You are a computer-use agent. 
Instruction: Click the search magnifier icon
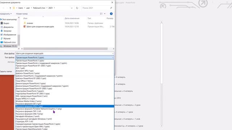pyautogui.click(x=111, y=8)
